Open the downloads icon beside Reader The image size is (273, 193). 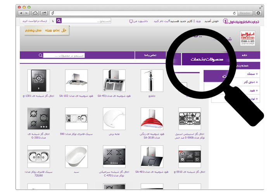click(x=258, y=13)
